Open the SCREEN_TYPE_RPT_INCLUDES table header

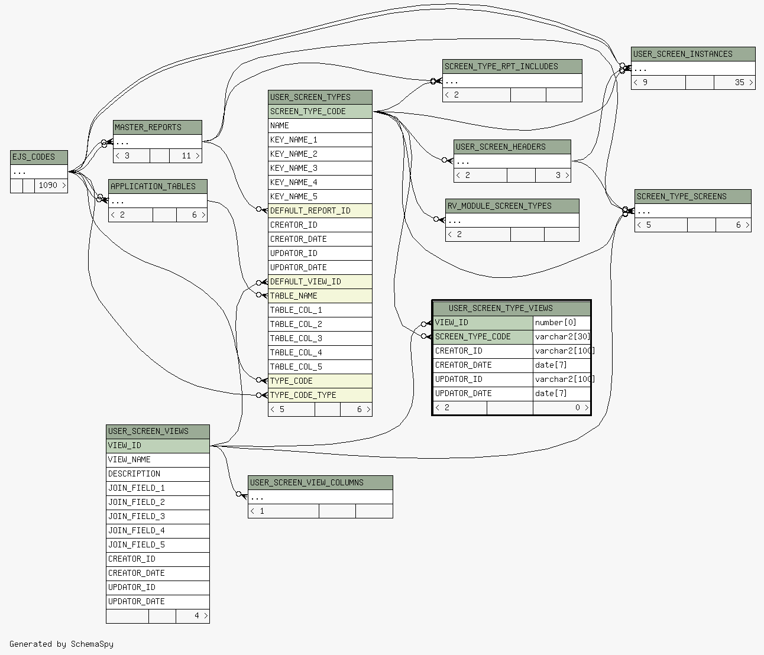(512, 67)
